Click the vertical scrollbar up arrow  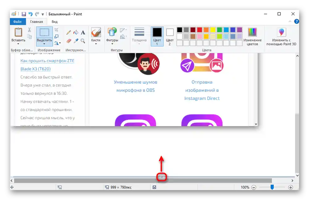coord(297,56)
